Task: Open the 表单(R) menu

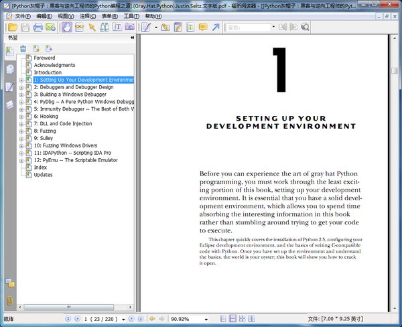Action: [110, 16]
